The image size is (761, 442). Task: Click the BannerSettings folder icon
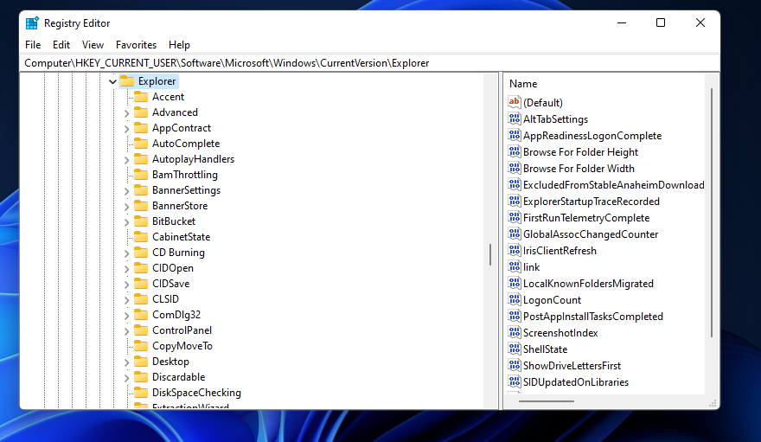(x=141, y=189)
